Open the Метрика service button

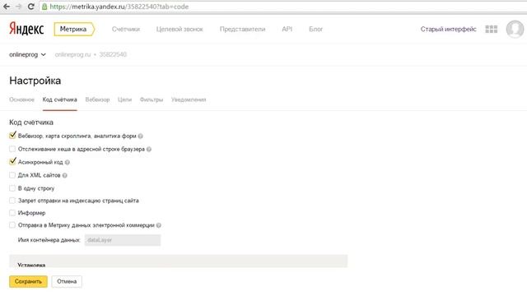(74, 30)
